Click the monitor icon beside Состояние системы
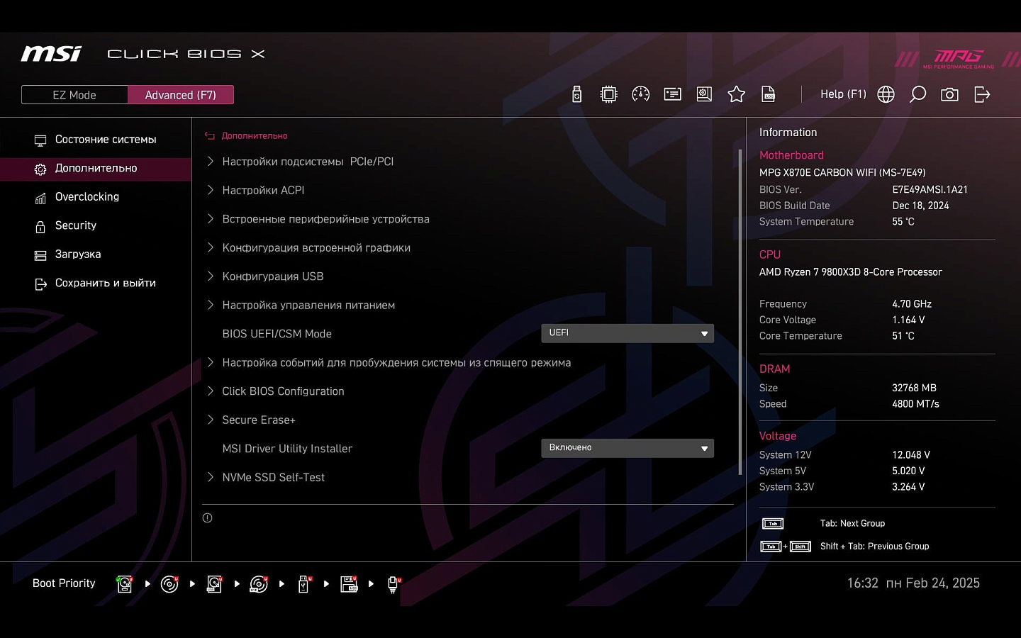 pos(40,140)
